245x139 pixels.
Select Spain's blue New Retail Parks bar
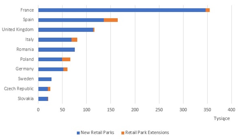pos(71,20)
